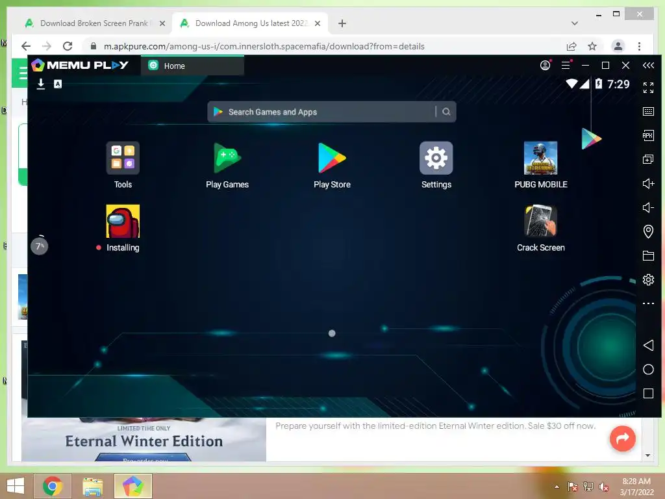The height and width of the screenshot is (499, 665).
Task: Increase the emulator volume
Action: pyautogui.click(x=648, y=184)
